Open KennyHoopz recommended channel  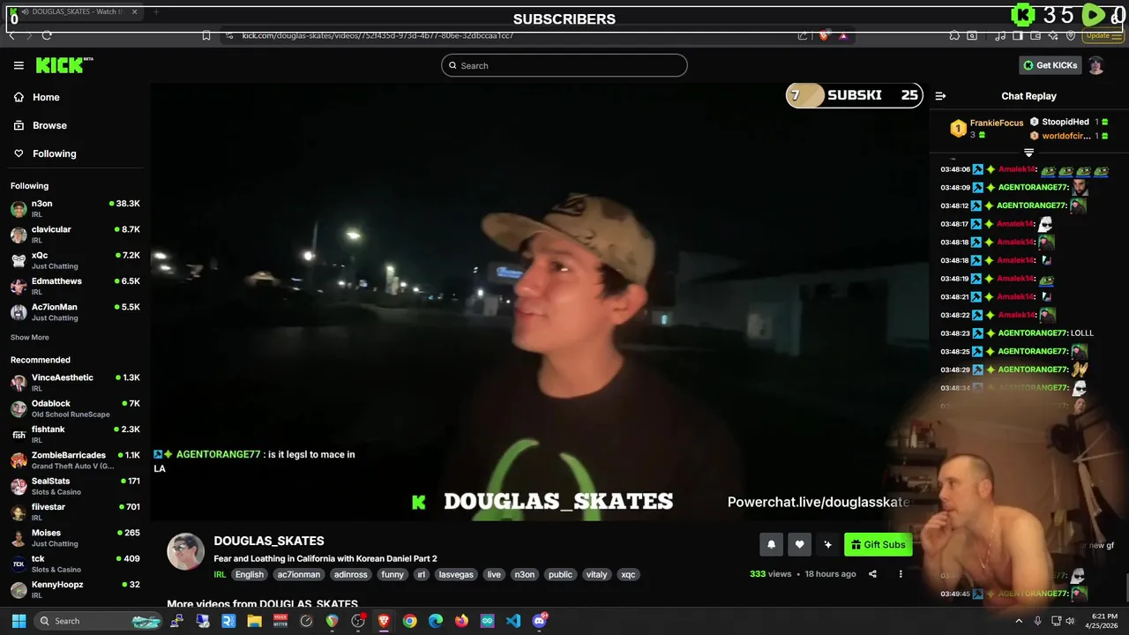point(75,589)
